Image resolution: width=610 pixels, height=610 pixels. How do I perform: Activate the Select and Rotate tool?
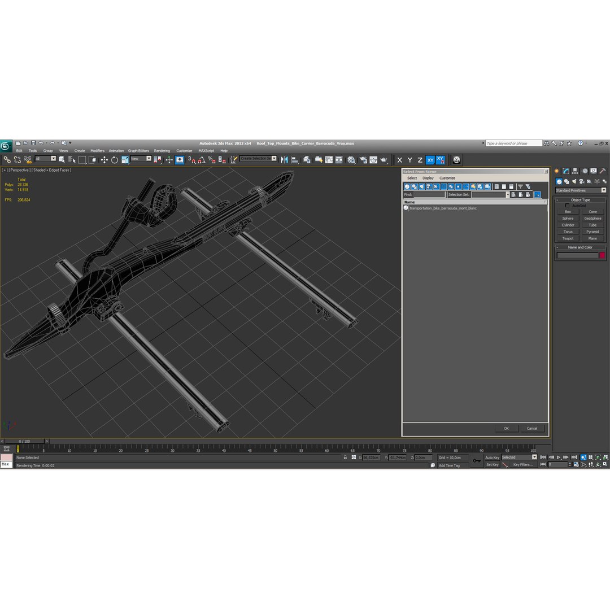coord(114,160)
